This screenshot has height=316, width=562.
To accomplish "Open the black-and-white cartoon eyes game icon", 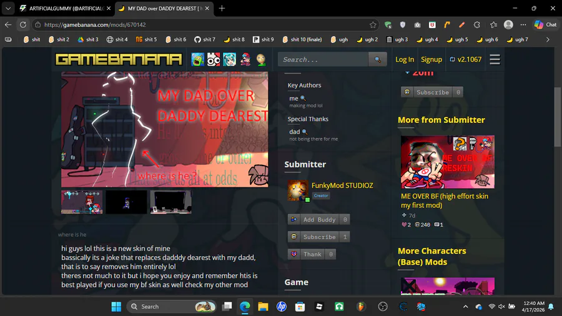I will tap(214, 59).
